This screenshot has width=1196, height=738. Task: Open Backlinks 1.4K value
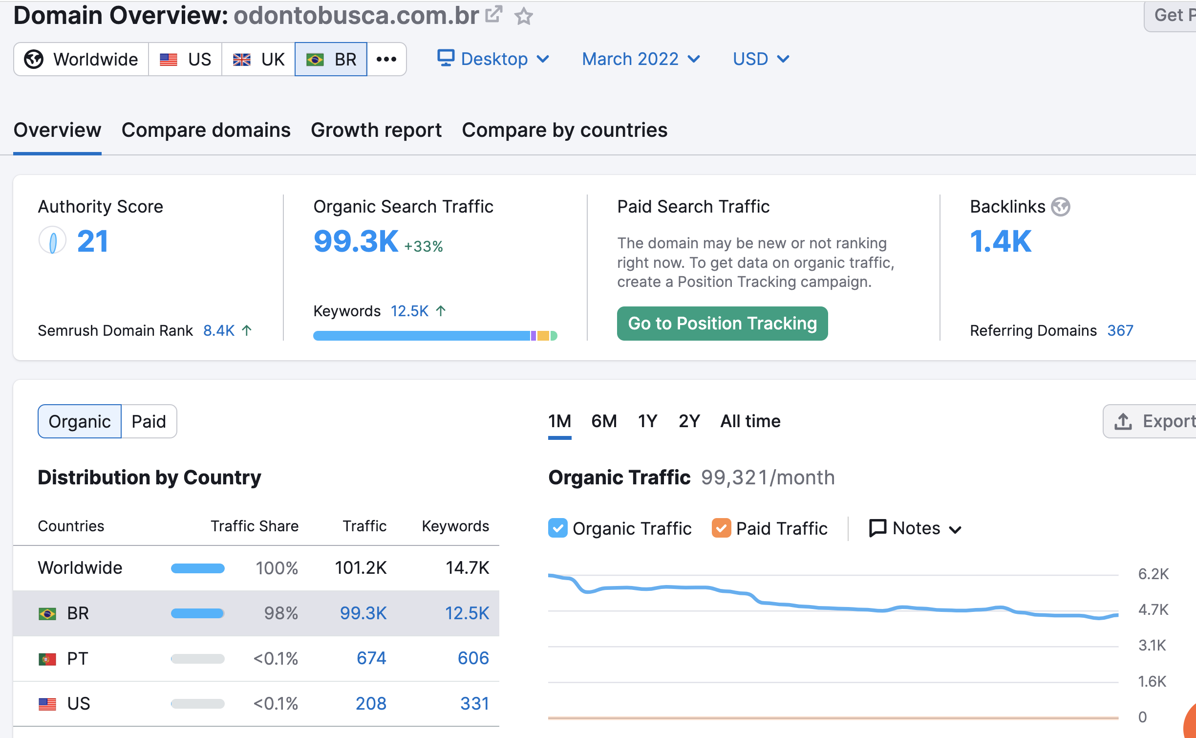1001,241
